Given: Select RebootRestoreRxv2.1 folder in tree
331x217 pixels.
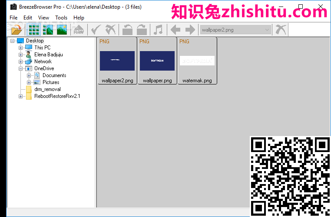Looking at the screenshot, I should (57, 96).
